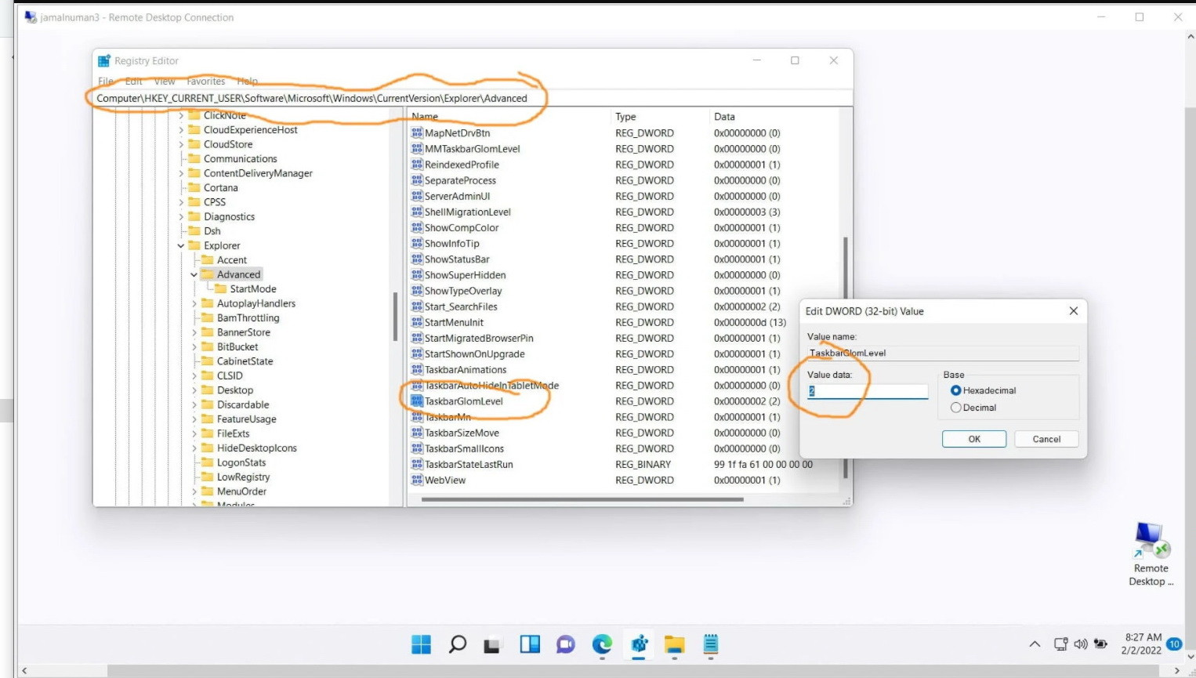Switch to Registry Editor taskbar icon

[639, 644]
